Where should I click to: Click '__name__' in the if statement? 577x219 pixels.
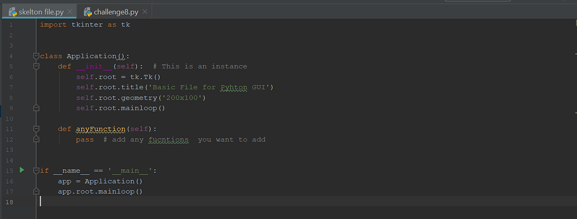coord(71,171)
